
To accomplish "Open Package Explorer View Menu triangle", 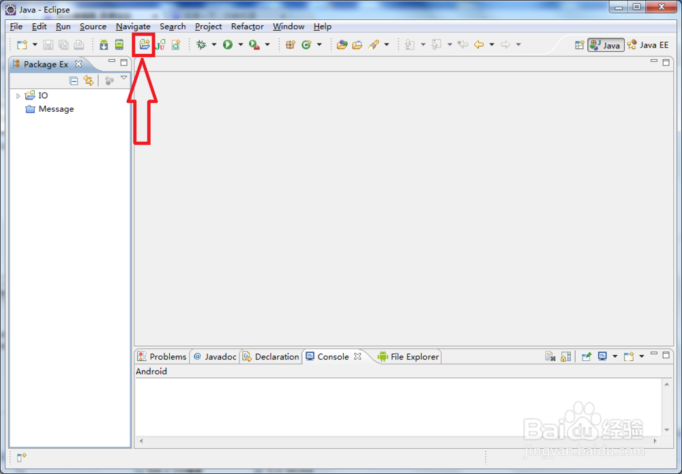I will coord(124,78).
